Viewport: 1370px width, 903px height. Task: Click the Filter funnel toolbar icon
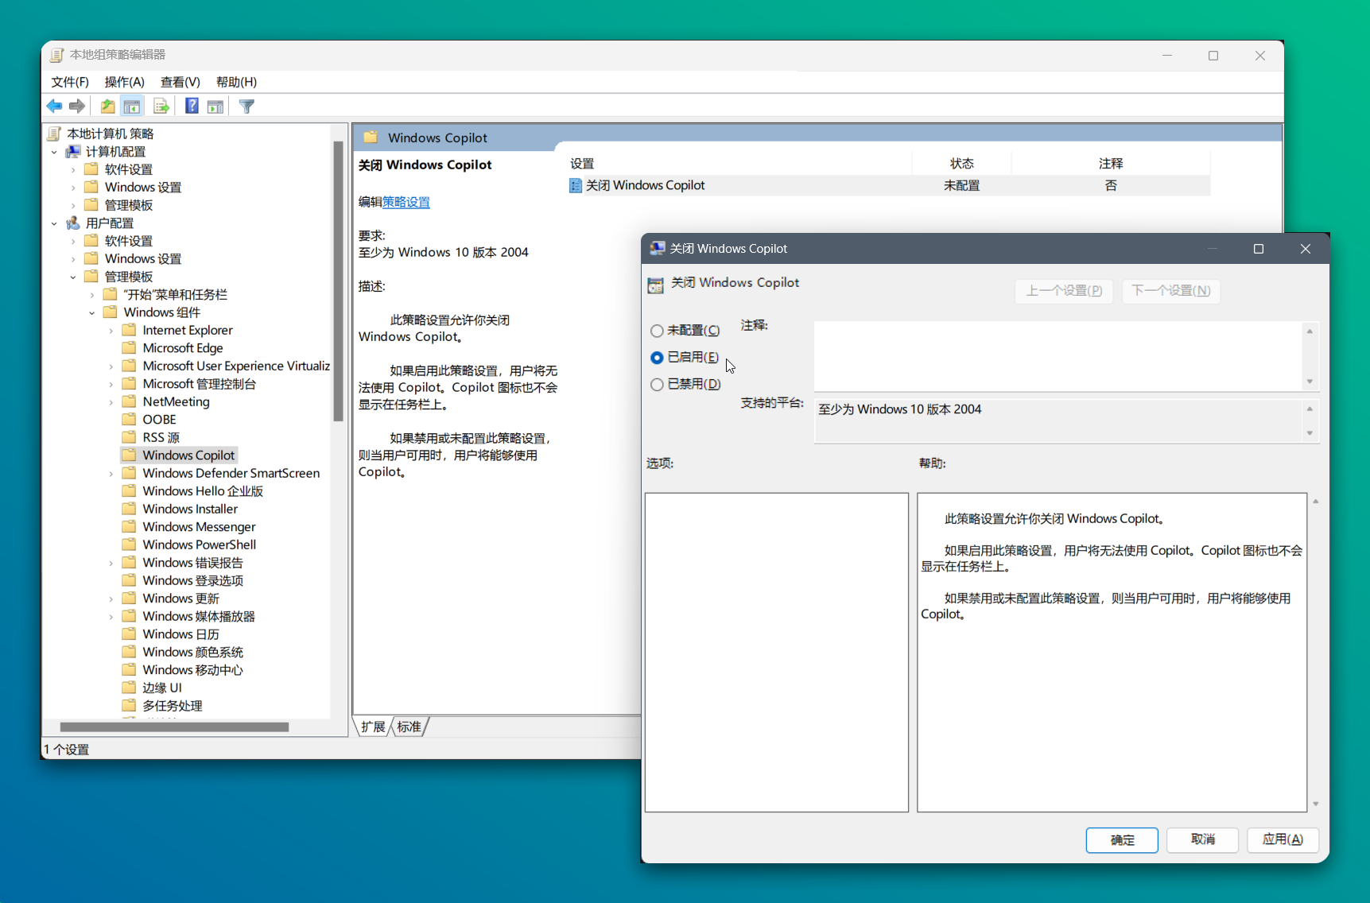[x=246, y=107]
